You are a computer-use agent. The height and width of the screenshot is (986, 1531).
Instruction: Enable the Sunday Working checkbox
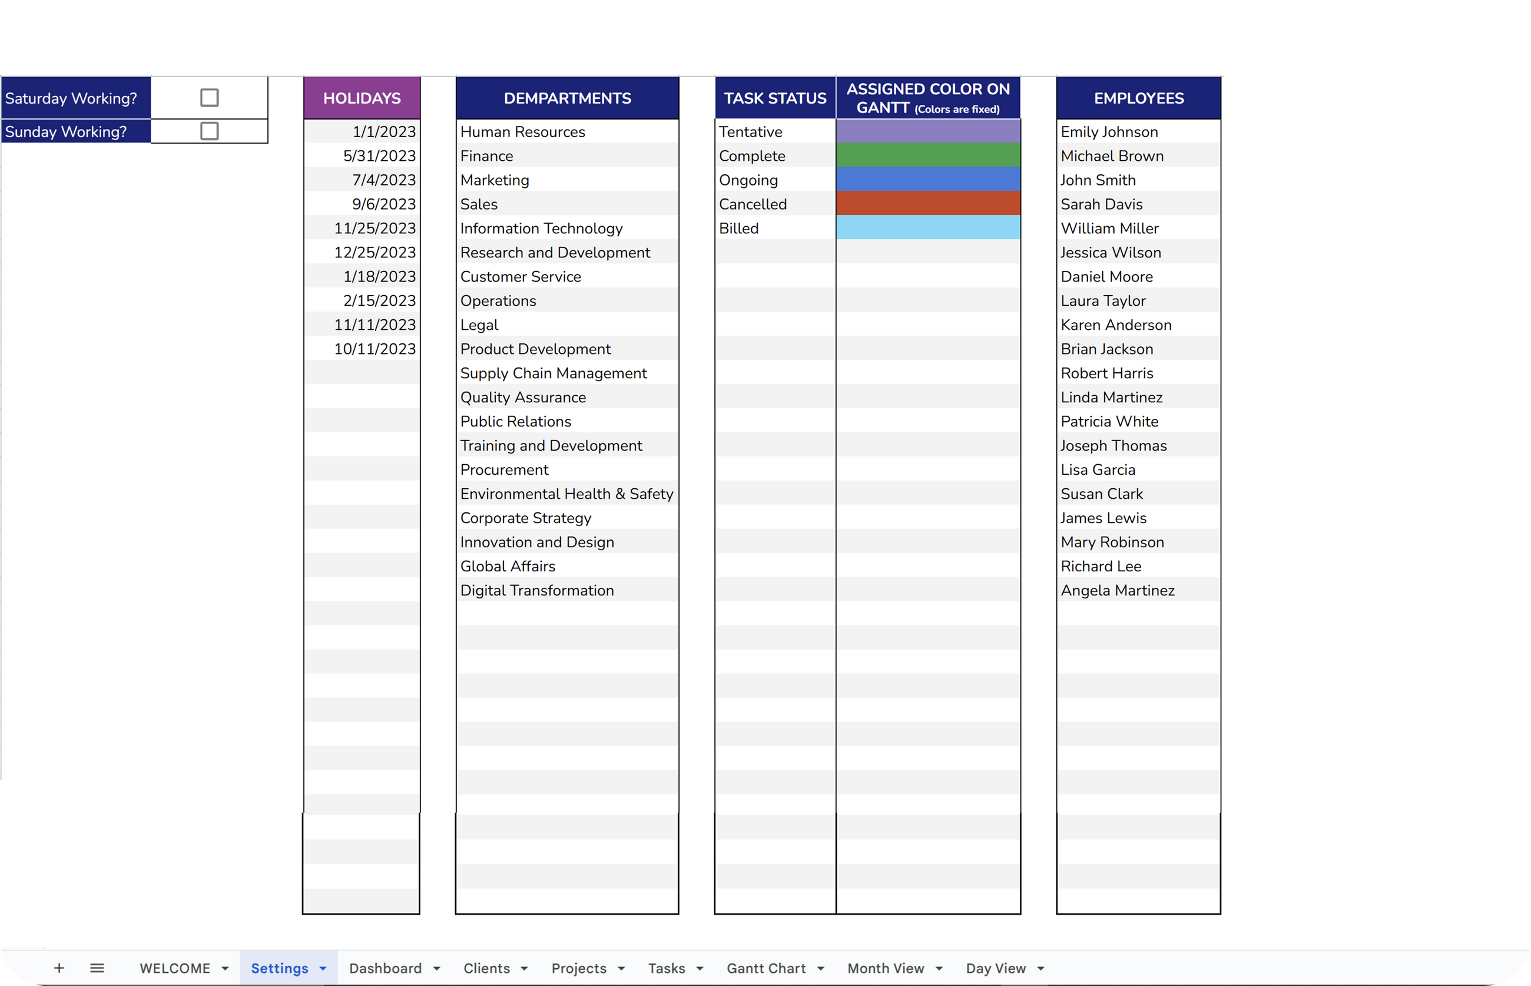tap(209, 131)
